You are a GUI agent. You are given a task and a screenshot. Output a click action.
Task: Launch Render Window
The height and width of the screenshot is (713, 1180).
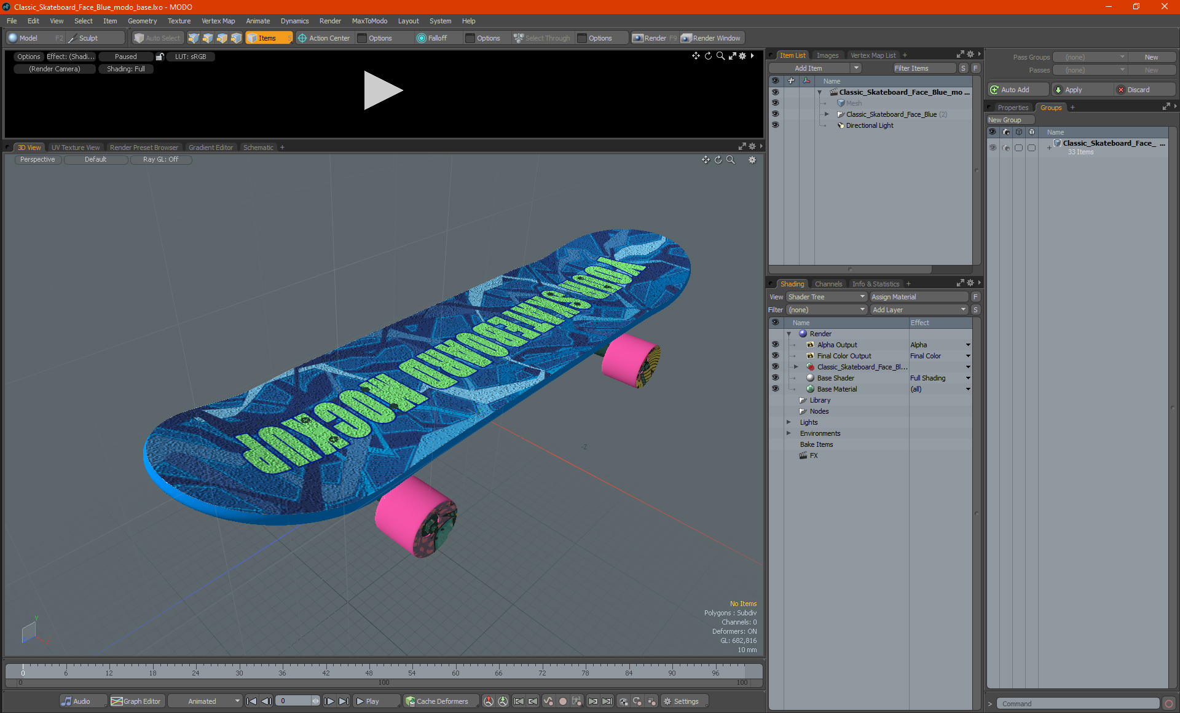[712, 38]
